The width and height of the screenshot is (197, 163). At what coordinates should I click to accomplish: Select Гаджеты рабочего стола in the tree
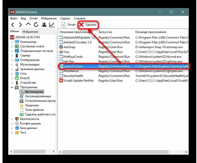click(x=40, y=114)
